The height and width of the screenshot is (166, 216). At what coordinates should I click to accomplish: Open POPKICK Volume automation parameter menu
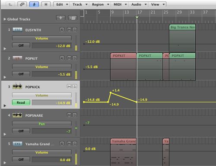[x=42, y=95]
